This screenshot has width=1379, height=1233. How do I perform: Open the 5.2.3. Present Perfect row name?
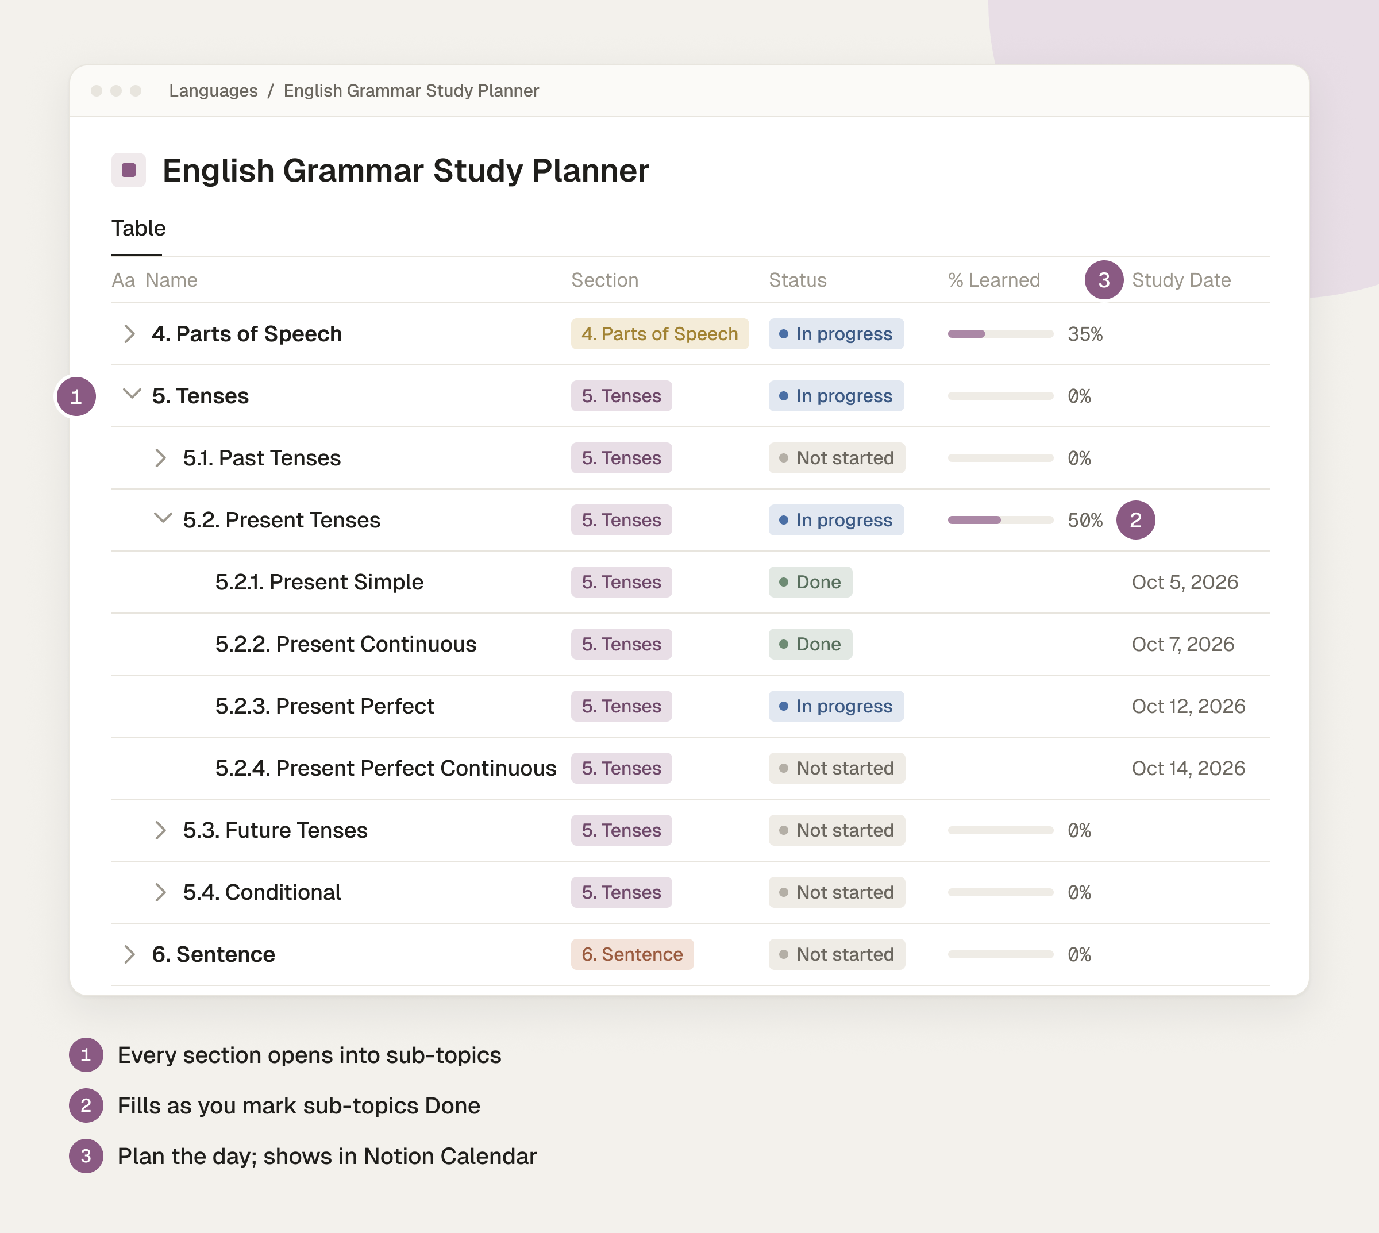[x=325, y=706]
